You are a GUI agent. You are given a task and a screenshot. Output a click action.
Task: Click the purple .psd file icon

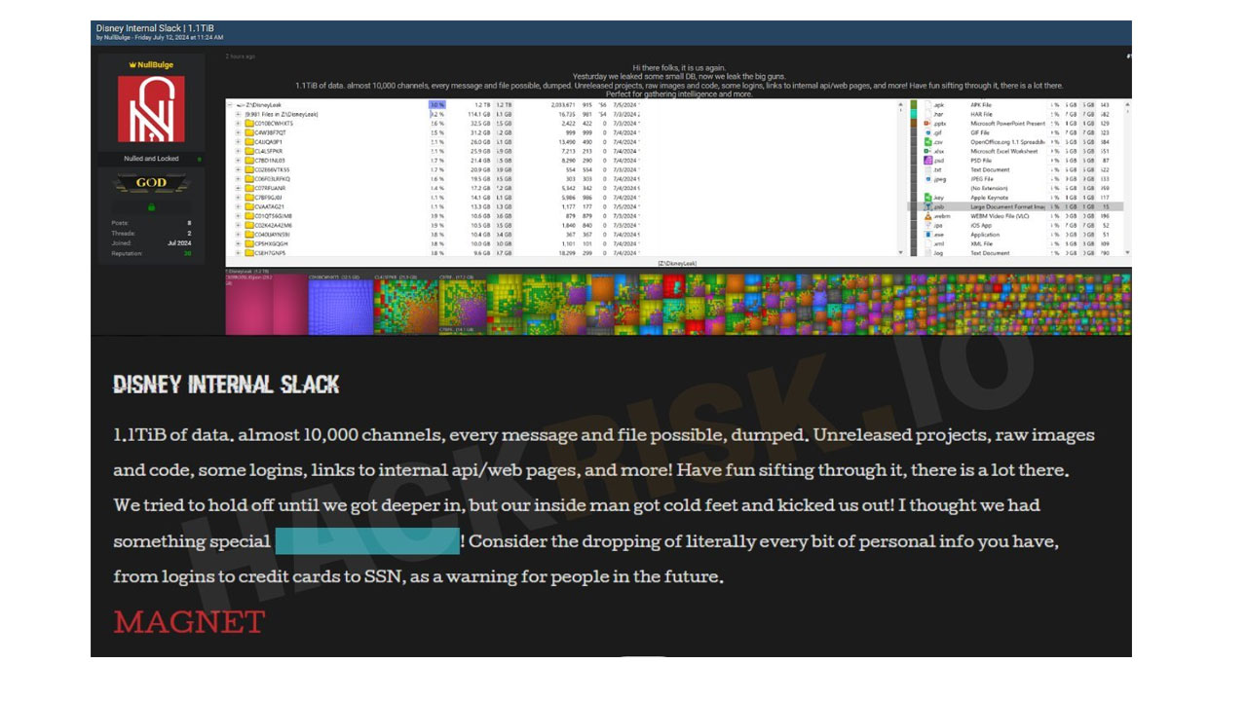pyautogui.click(x=928, y=161)
